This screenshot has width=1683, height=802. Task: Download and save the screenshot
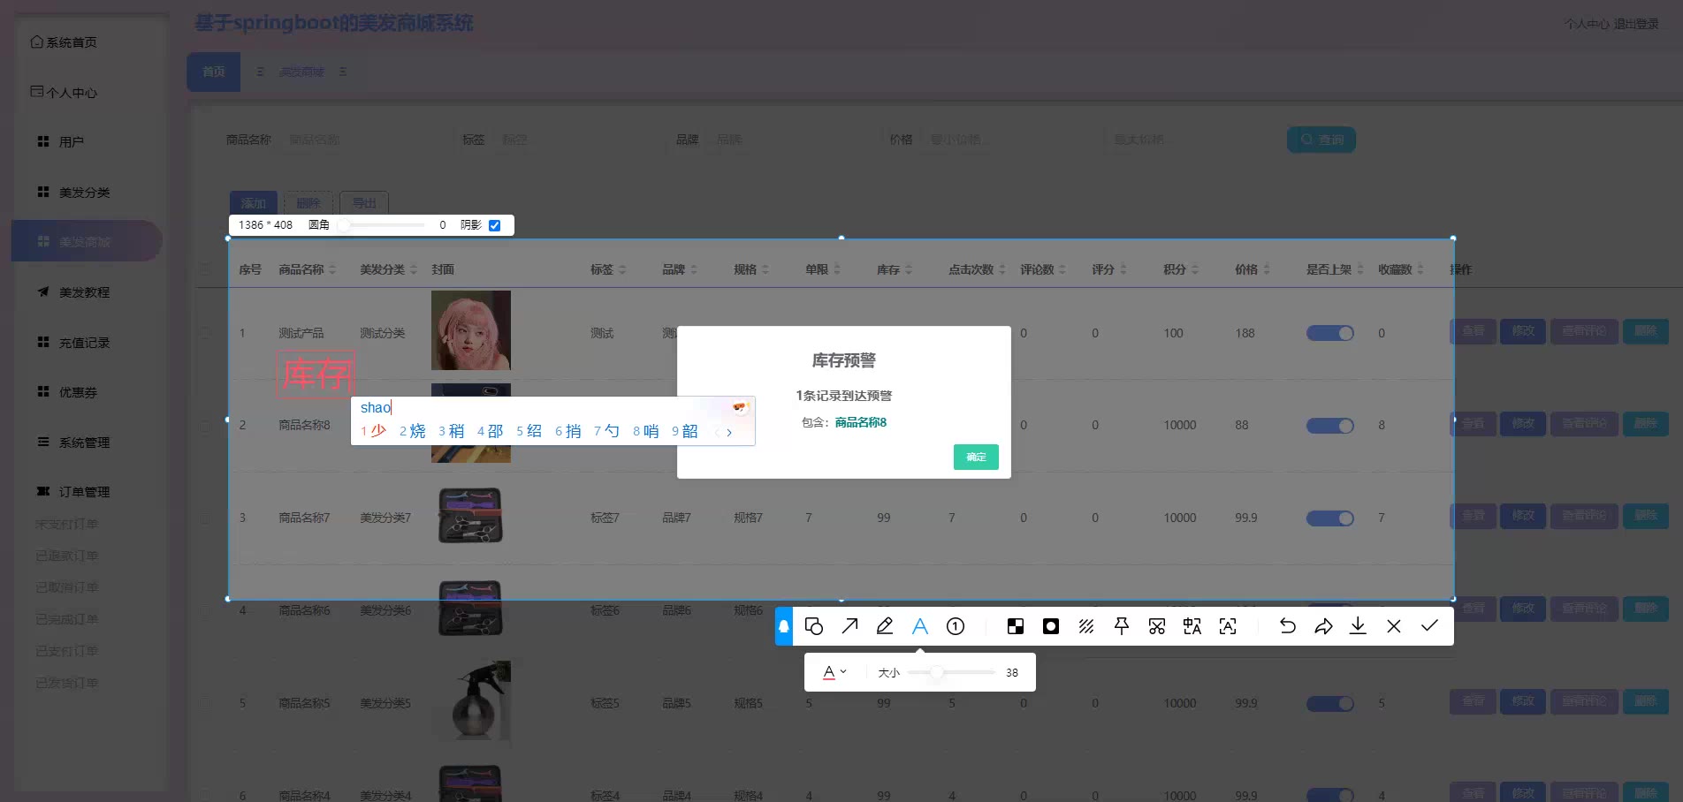[x=1359, y=626]
